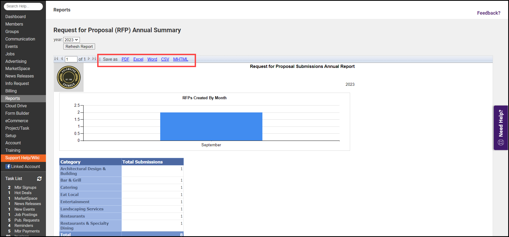Download report as CSV
This screenshot has width=509, height=237.
[165, 59]
